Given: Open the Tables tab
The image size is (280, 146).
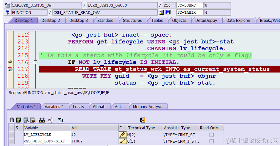Looking at the screenshot, I should [157, 21].
